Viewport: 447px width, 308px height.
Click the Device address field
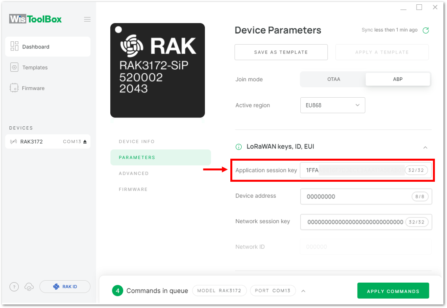click(366, 196)
